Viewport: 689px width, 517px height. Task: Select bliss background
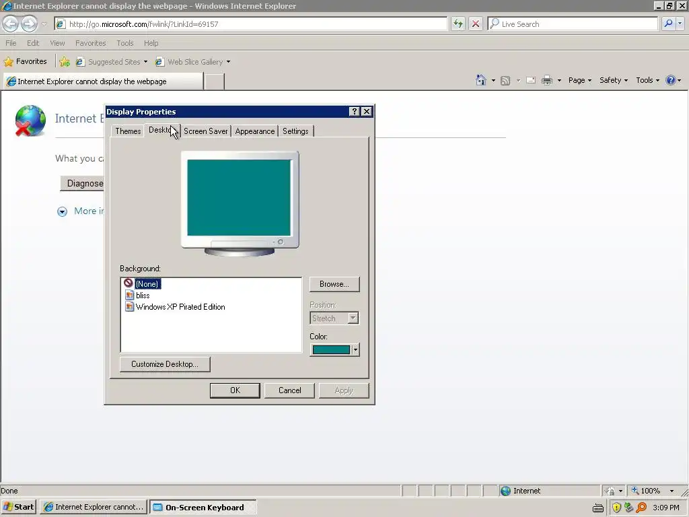tap(143, 296)
